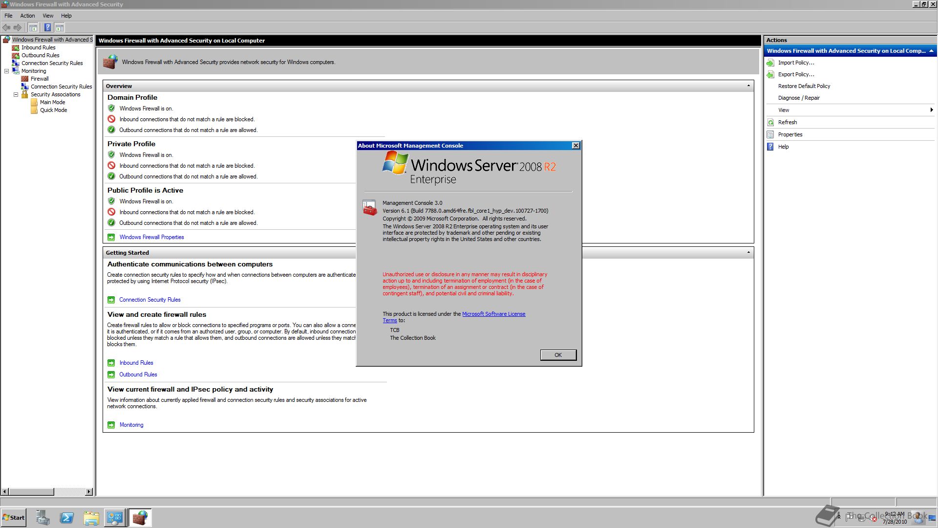Click the blue Help toolbar icon
Screen dimensions: 938x528
click(x=47, y=27)
